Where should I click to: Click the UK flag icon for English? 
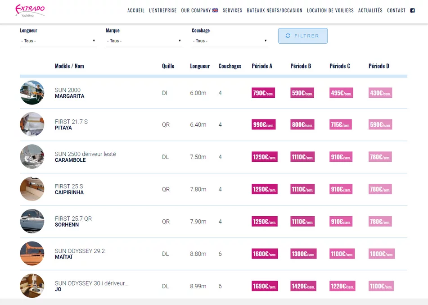[215, 10]
